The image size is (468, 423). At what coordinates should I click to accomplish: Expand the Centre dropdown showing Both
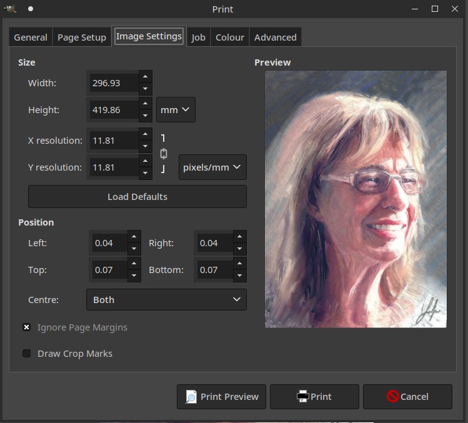tap(166, 300)
